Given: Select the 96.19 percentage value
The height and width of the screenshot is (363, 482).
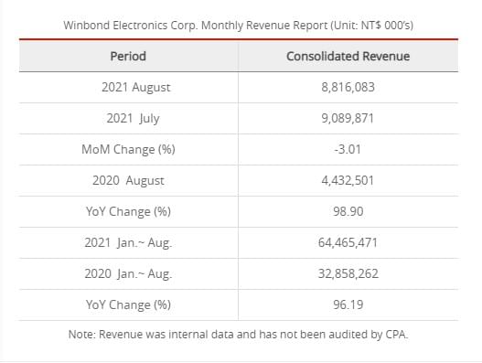Looking at the screenshot, I should (x=348, y=304).
